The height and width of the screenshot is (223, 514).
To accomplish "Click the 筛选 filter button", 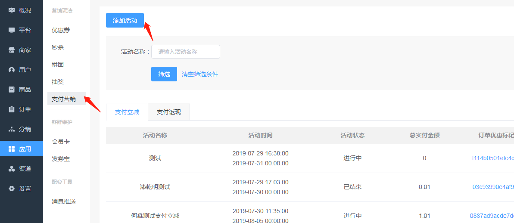I will (164, 74).
